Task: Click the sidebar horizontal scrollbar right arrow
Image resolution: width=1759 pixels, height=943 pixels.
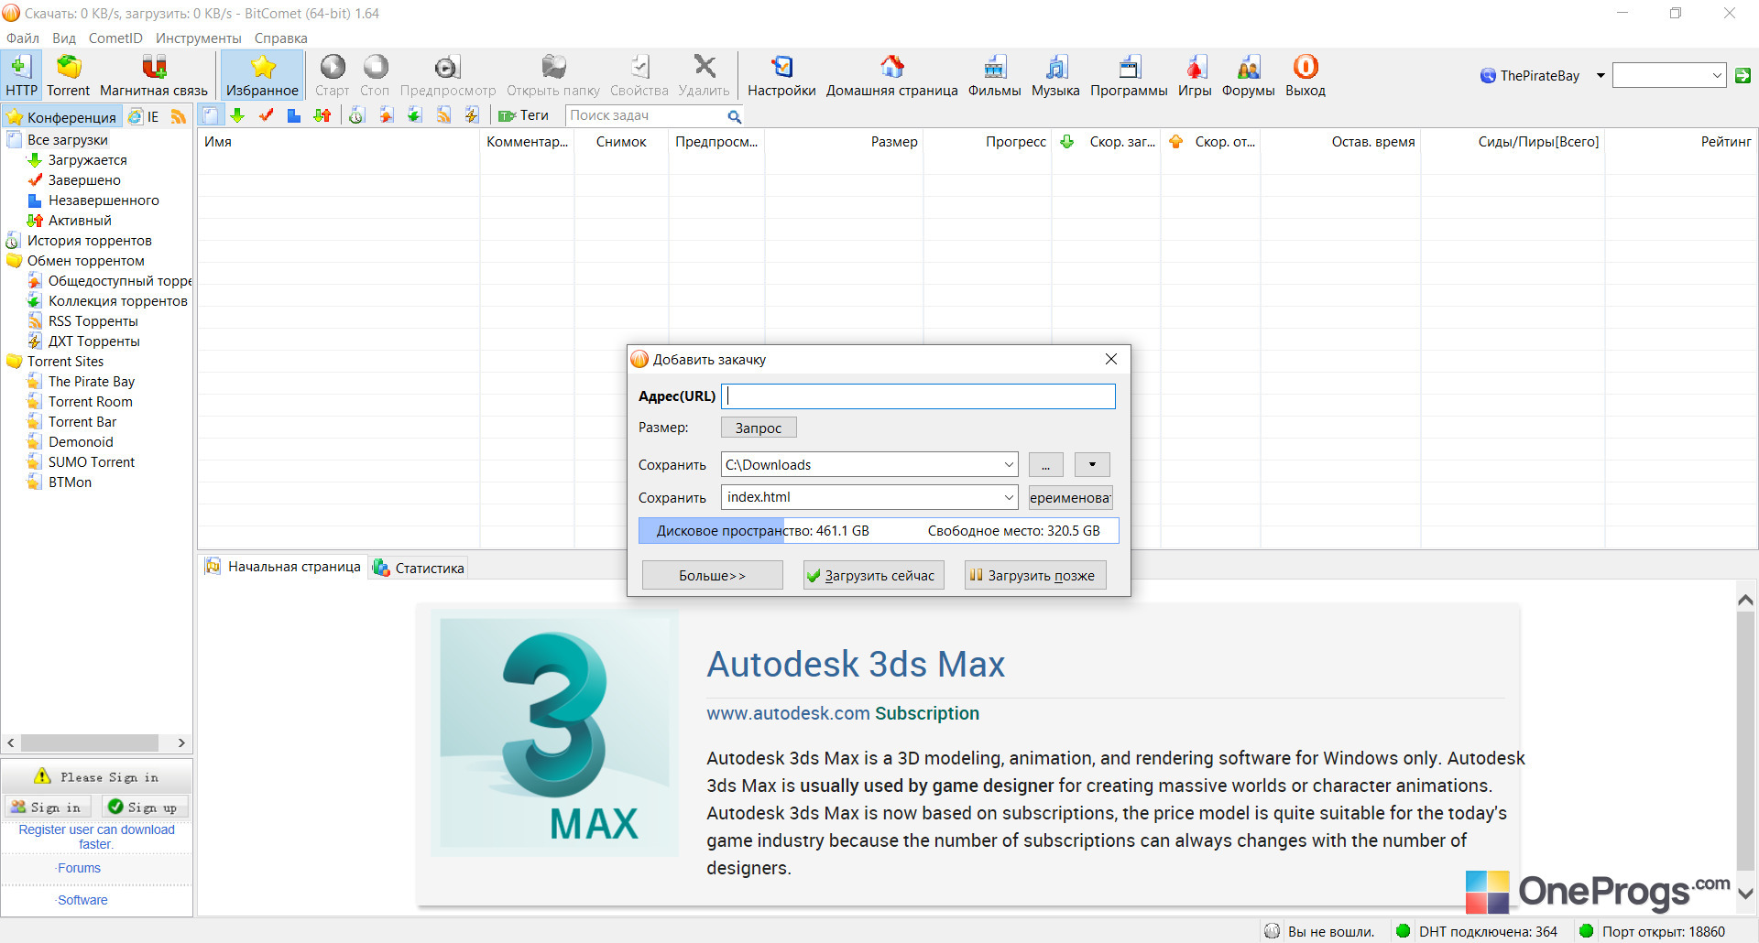Action: click(181, 743)
